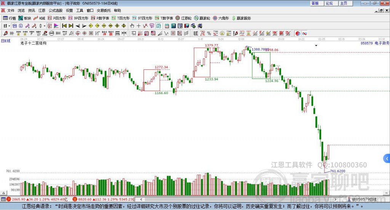Open the 浏览 menu
390x210 pixels.
[21, 10]
